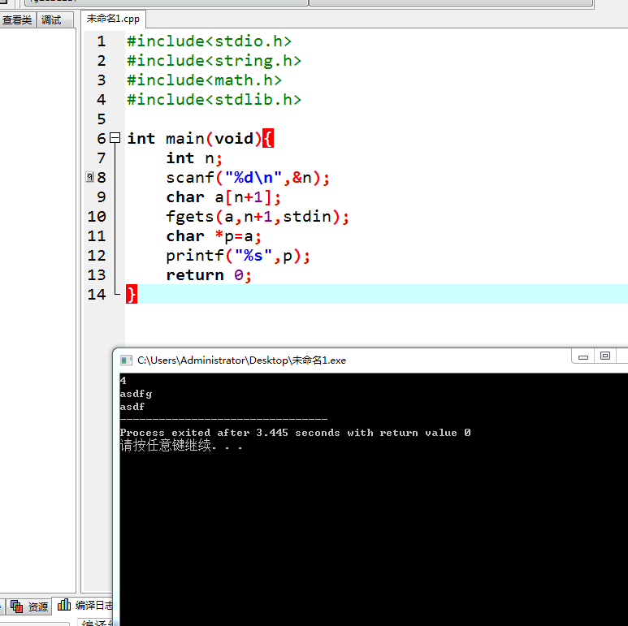Click the 'char *p=a;' line
Viewport: 628px width, 626px height.
[x=214, y=236]
